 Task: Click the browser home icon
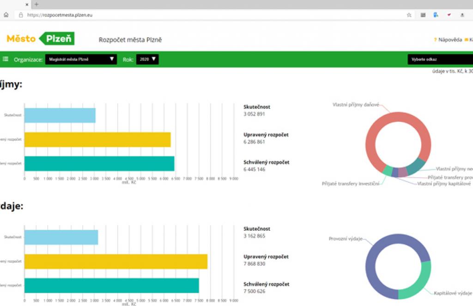6,15
